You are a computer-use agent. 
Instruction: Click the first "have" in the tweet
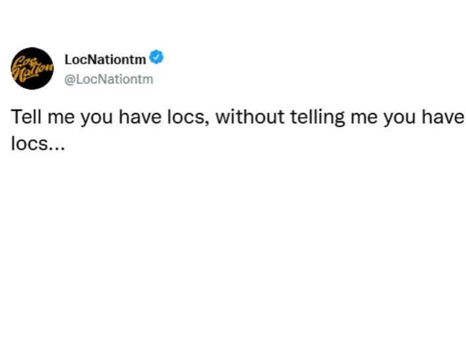pyautogui.click(x=140, y=117)
